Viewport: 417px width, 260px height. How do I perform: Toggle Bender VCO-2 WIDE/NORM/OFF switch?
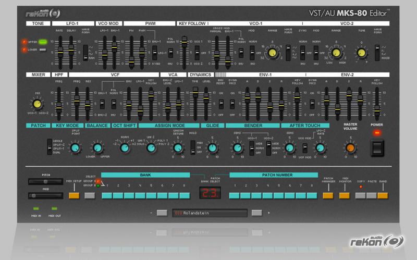[x=268, y=148]
